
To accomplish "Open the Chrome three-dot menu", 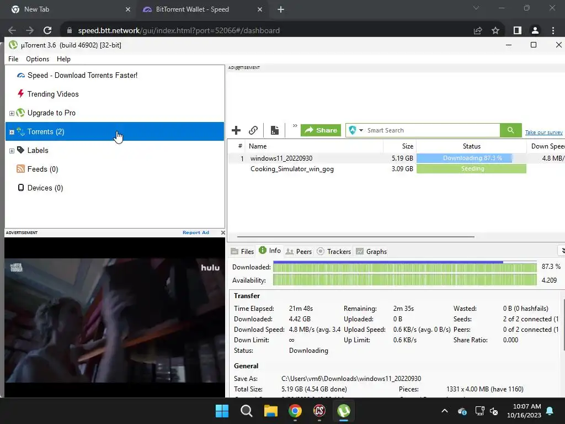I will pos(553,31).
